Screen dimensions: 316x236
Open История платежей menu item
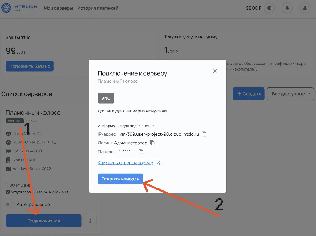pyautogui.click(x=98, y=8)
